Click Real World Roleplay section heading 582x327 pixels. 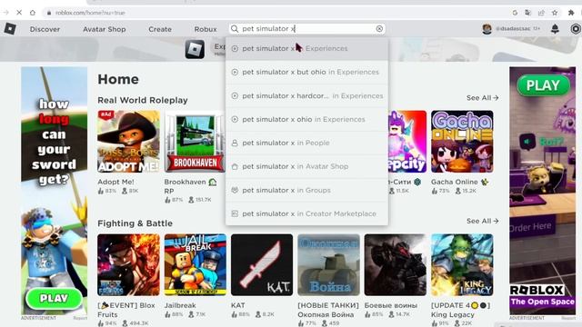143,100
